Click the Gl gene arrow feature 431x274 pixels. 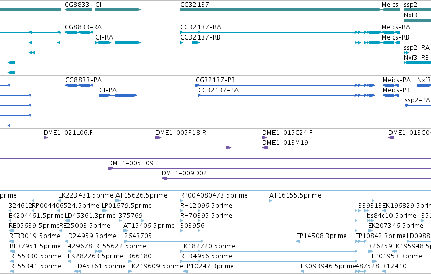point(118,10)
